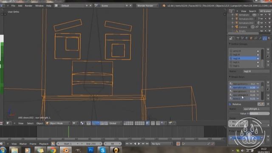Open the Object Mode dropdown
Viewport: 272px width, 153px height.
click(x=58, y=123)
